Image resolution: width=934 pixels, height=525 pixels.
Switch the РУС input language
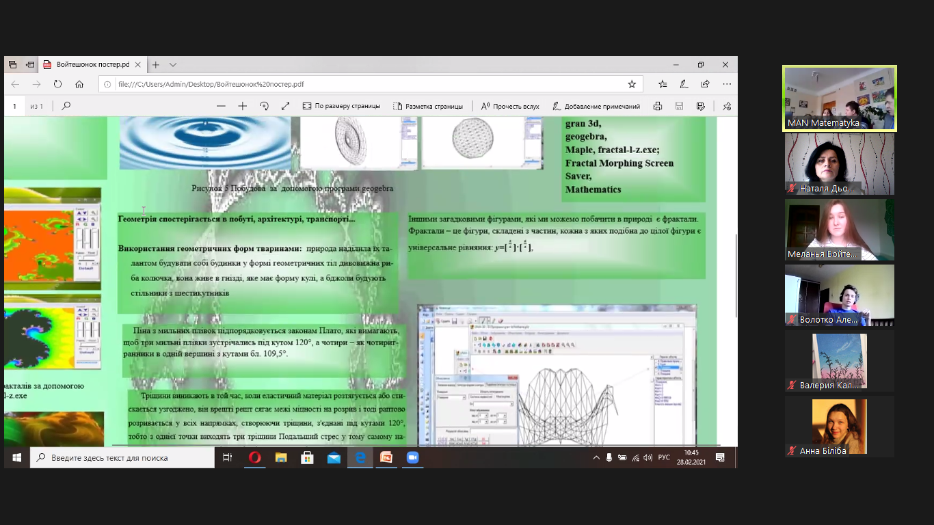[664, 457]
